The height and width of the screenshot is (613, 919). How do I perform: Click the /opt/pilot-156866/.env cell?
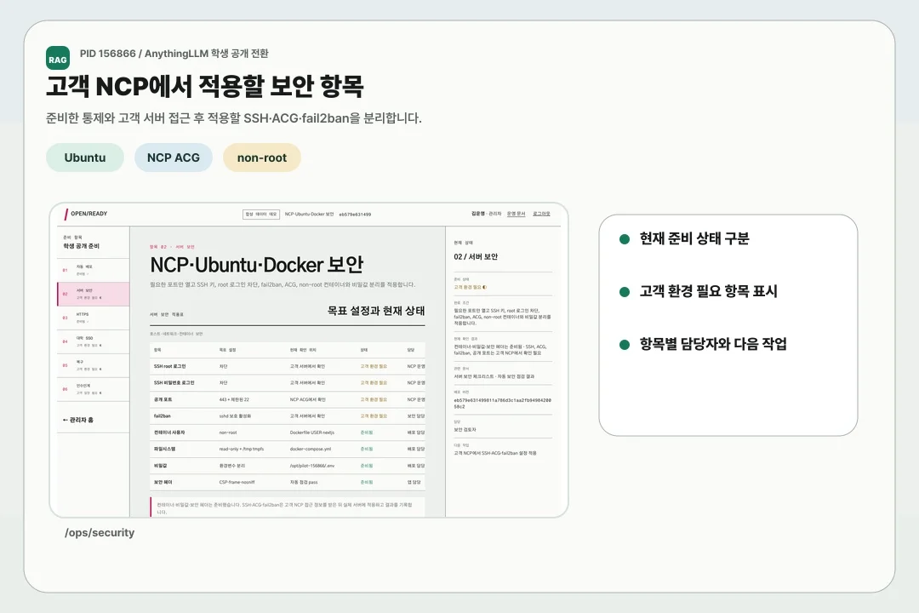point(311,466)
